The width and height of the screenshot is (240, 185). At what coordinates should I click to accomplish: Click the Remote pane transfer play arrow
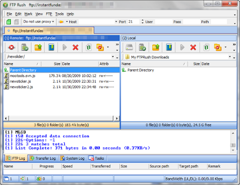(x=64, y=47)
